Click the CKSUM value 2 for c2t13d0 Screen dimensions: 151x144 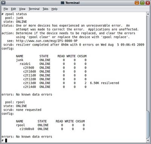(86, 83)
